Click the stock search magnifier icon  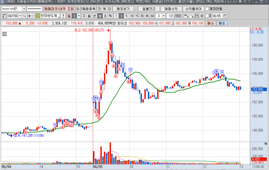[24, 16]
